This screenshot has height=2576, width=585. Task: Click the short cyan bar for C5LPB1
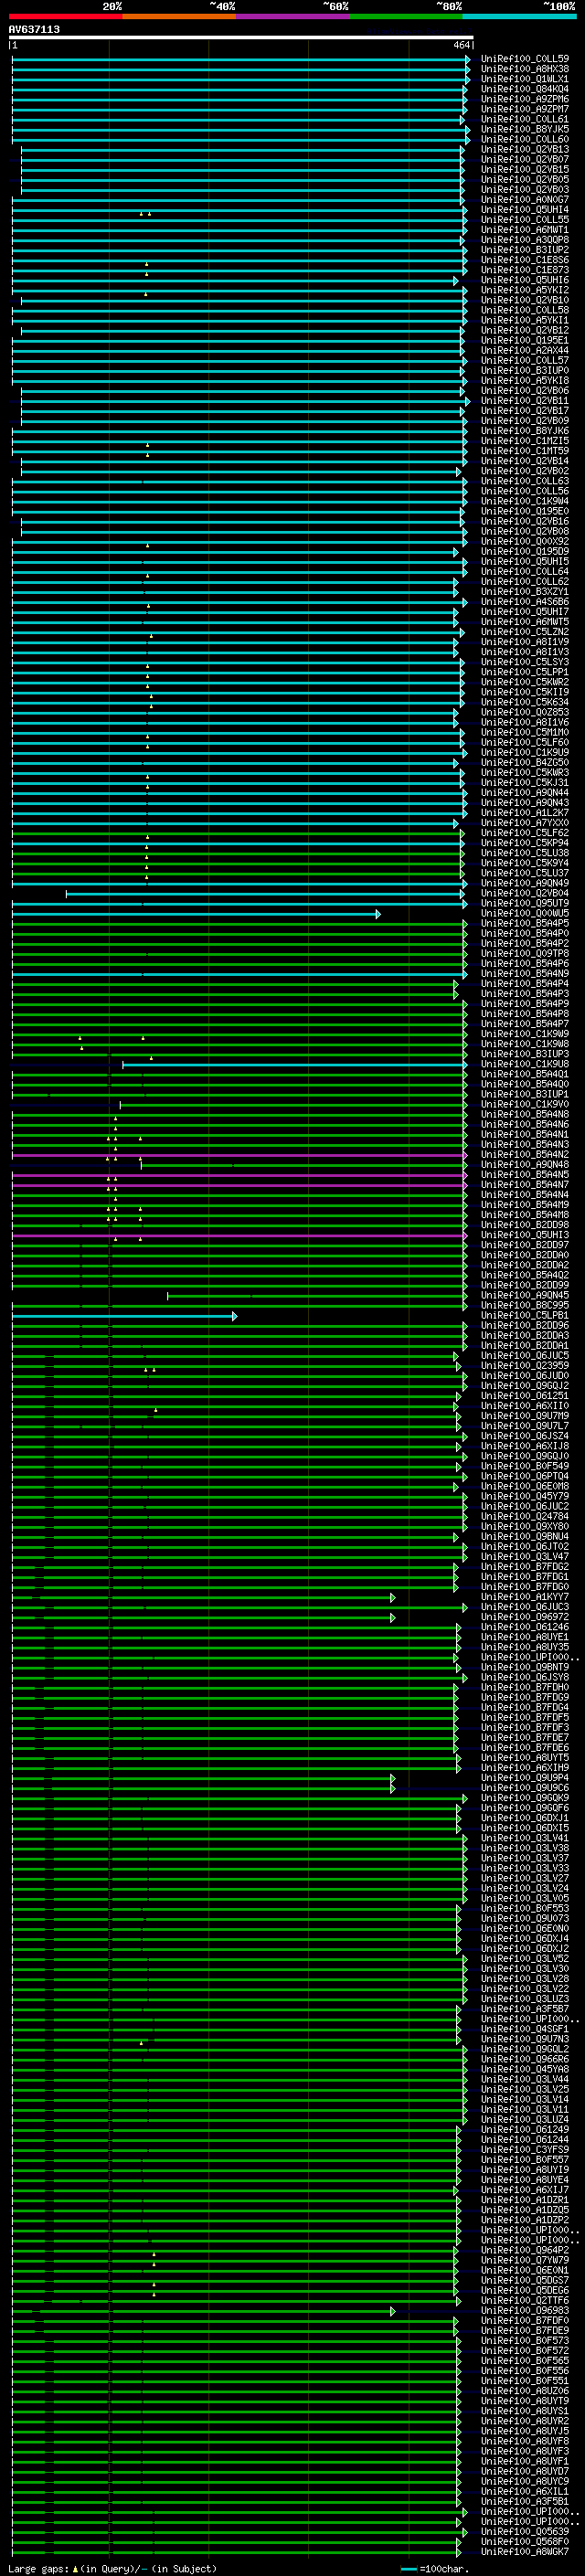(x=124, y=1316)
